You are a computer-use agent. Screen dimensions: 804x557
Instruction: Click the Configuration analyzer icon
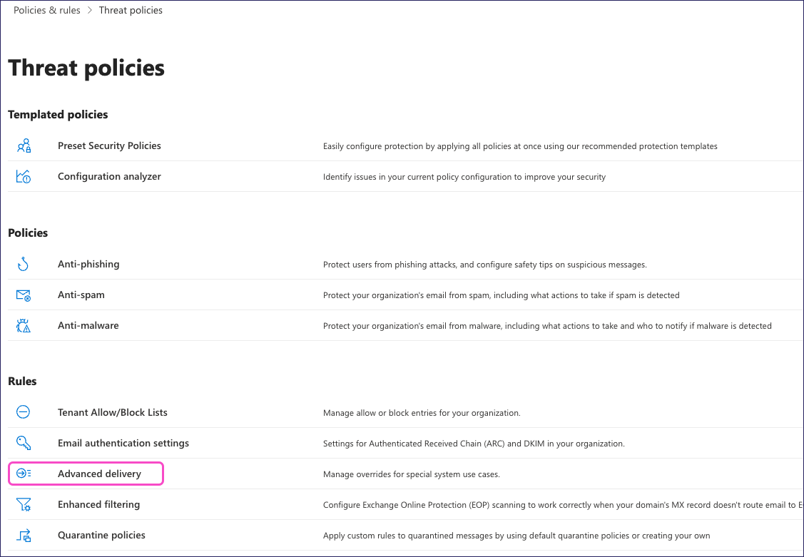tap(23, 176)
